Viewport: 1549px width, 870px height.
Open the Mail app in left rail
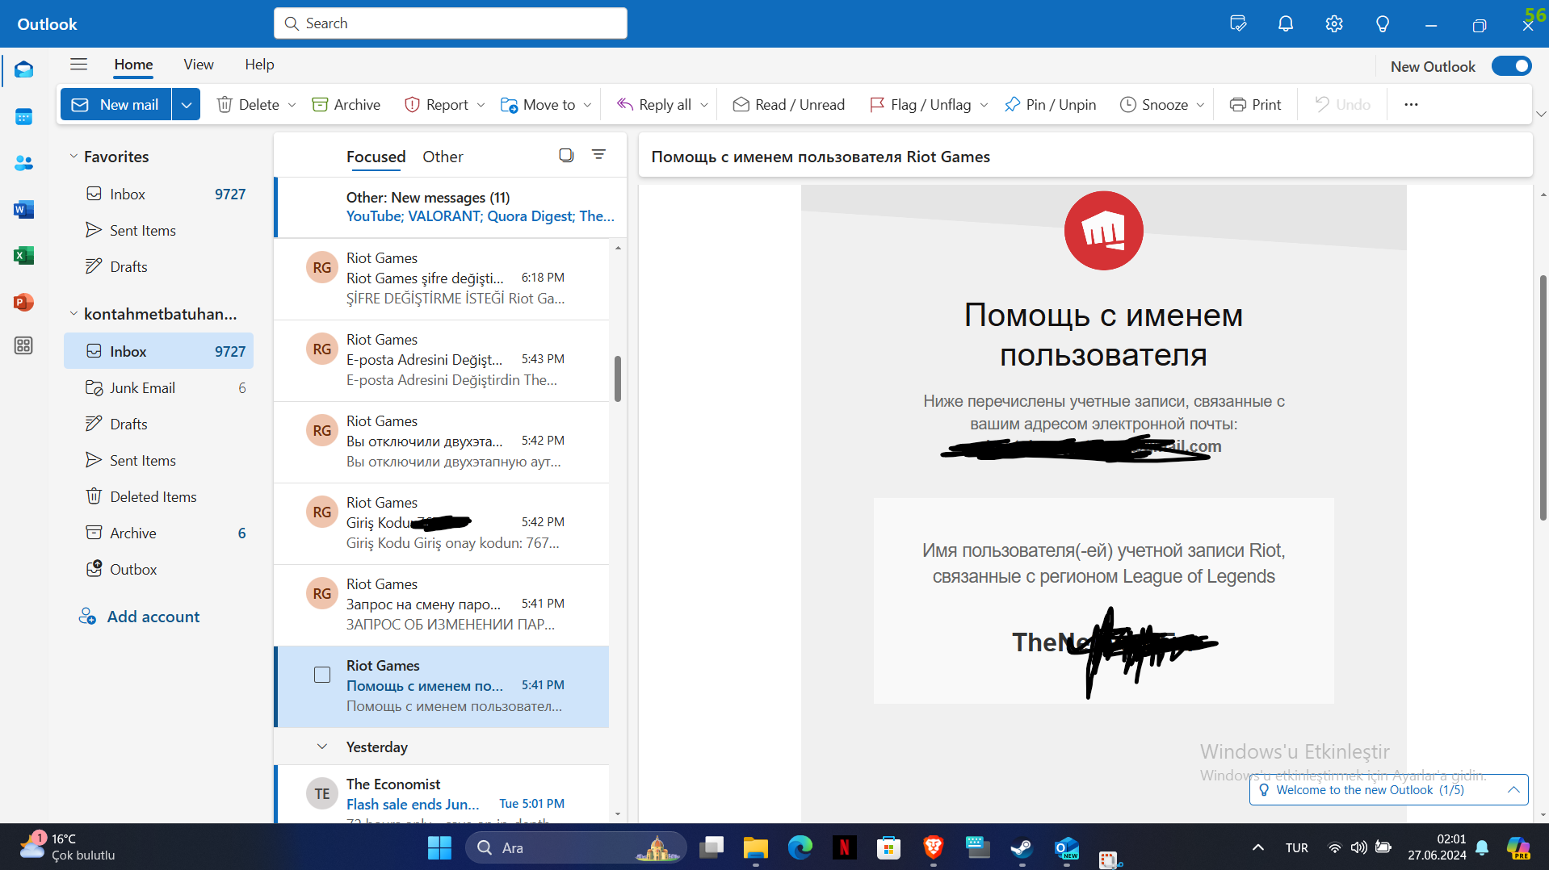23,70
